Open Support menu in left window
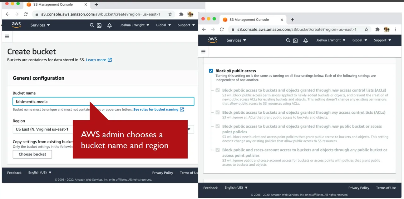Viewport: 404px width, 199px height. point(186,25)
